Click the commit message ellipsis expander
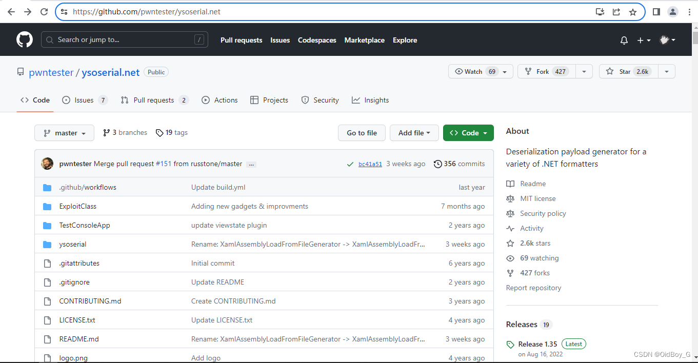 [251, 164]
